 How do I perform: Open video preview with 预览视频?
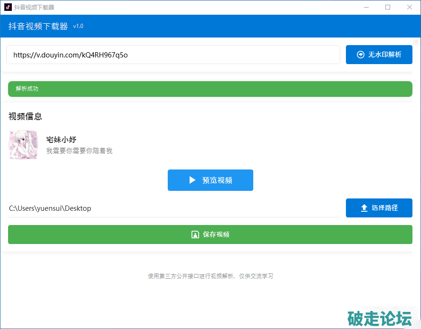click(x=210, y=180)
